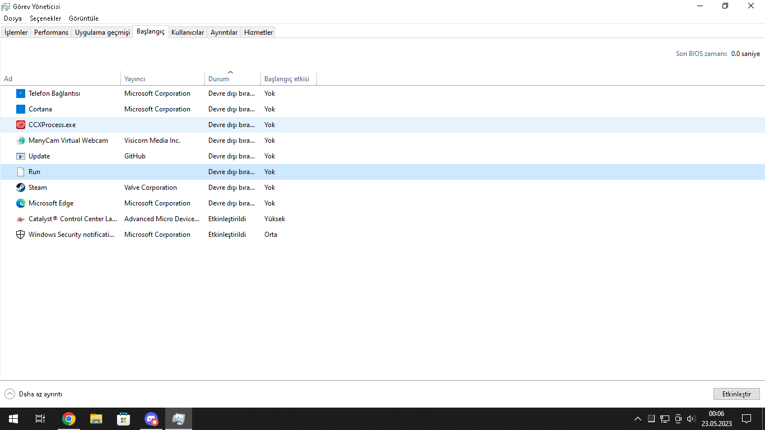Click the Telefon Bağlantısı app icon
The height and width of the screenshot is (430, 765).
21,94
